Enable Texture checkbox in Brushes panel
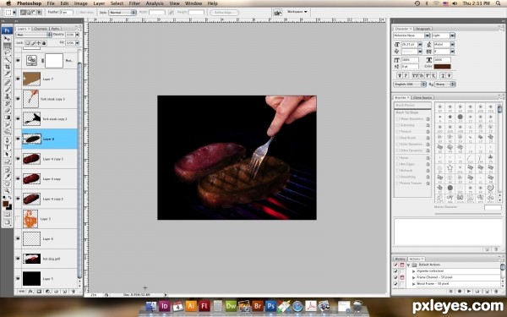The width and height of the screenshot is (507, 317). (398, 132)
